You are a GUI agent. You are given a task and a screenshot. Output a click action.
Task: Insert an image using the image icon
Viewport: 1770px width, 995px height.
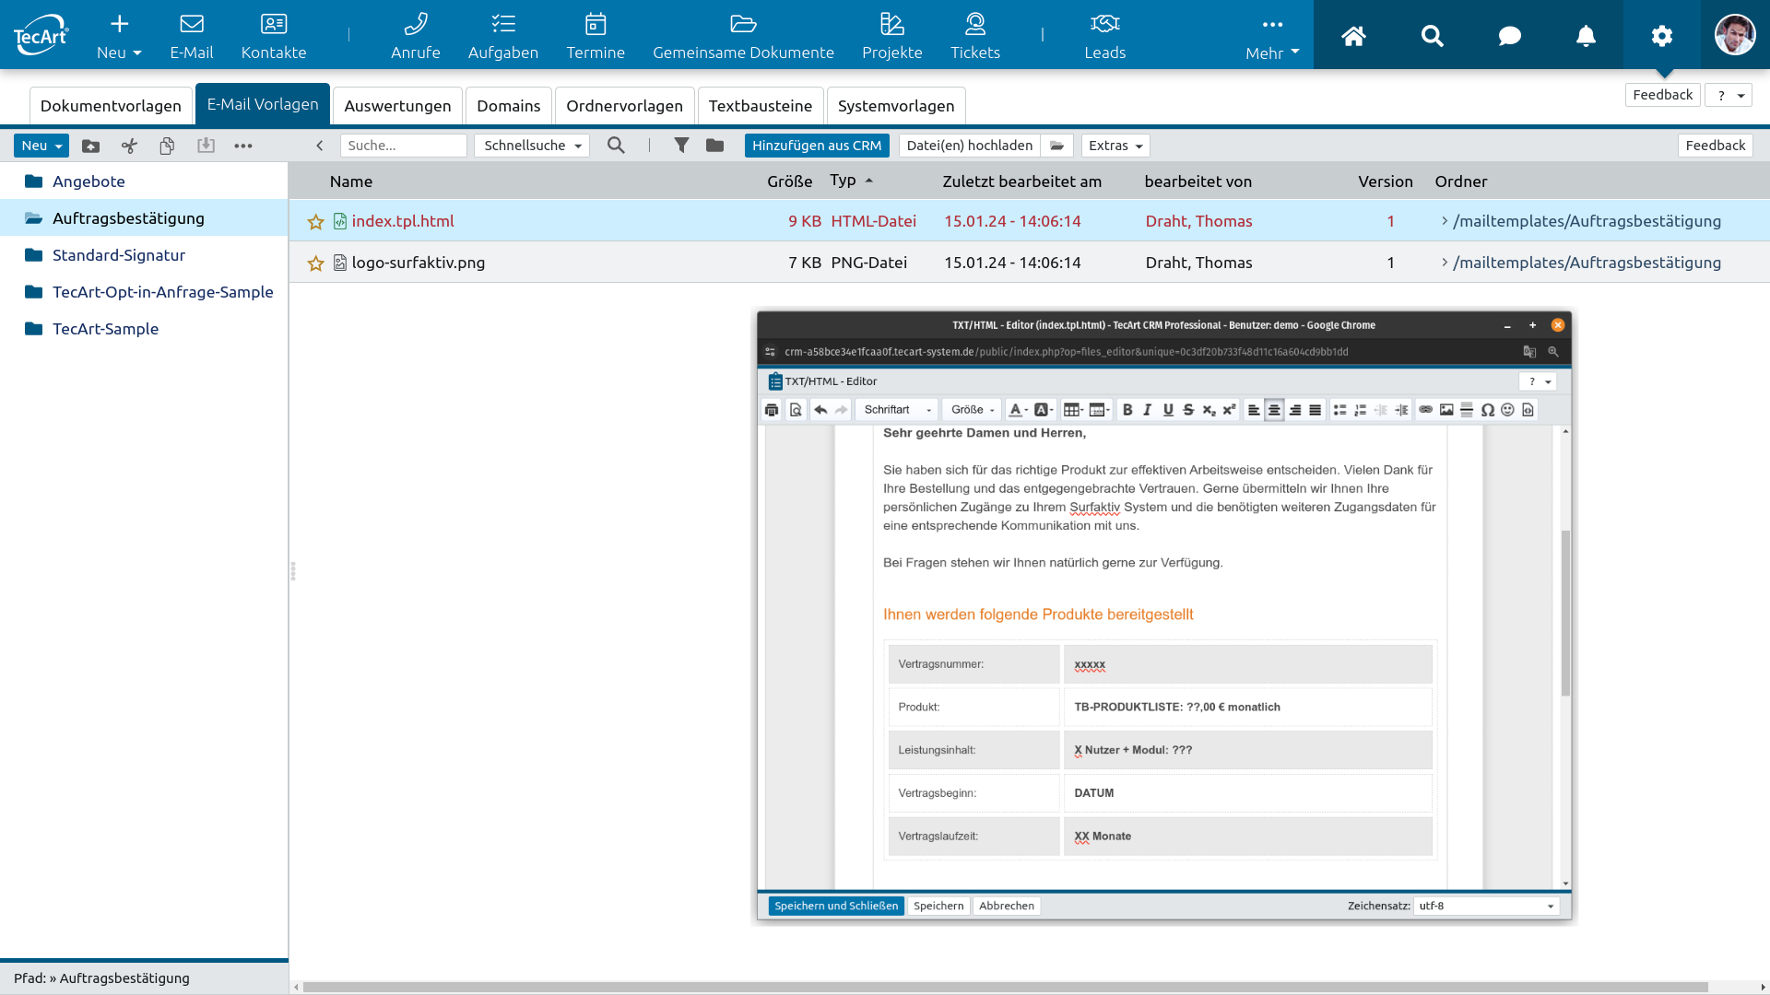[x=1445, y=410]
